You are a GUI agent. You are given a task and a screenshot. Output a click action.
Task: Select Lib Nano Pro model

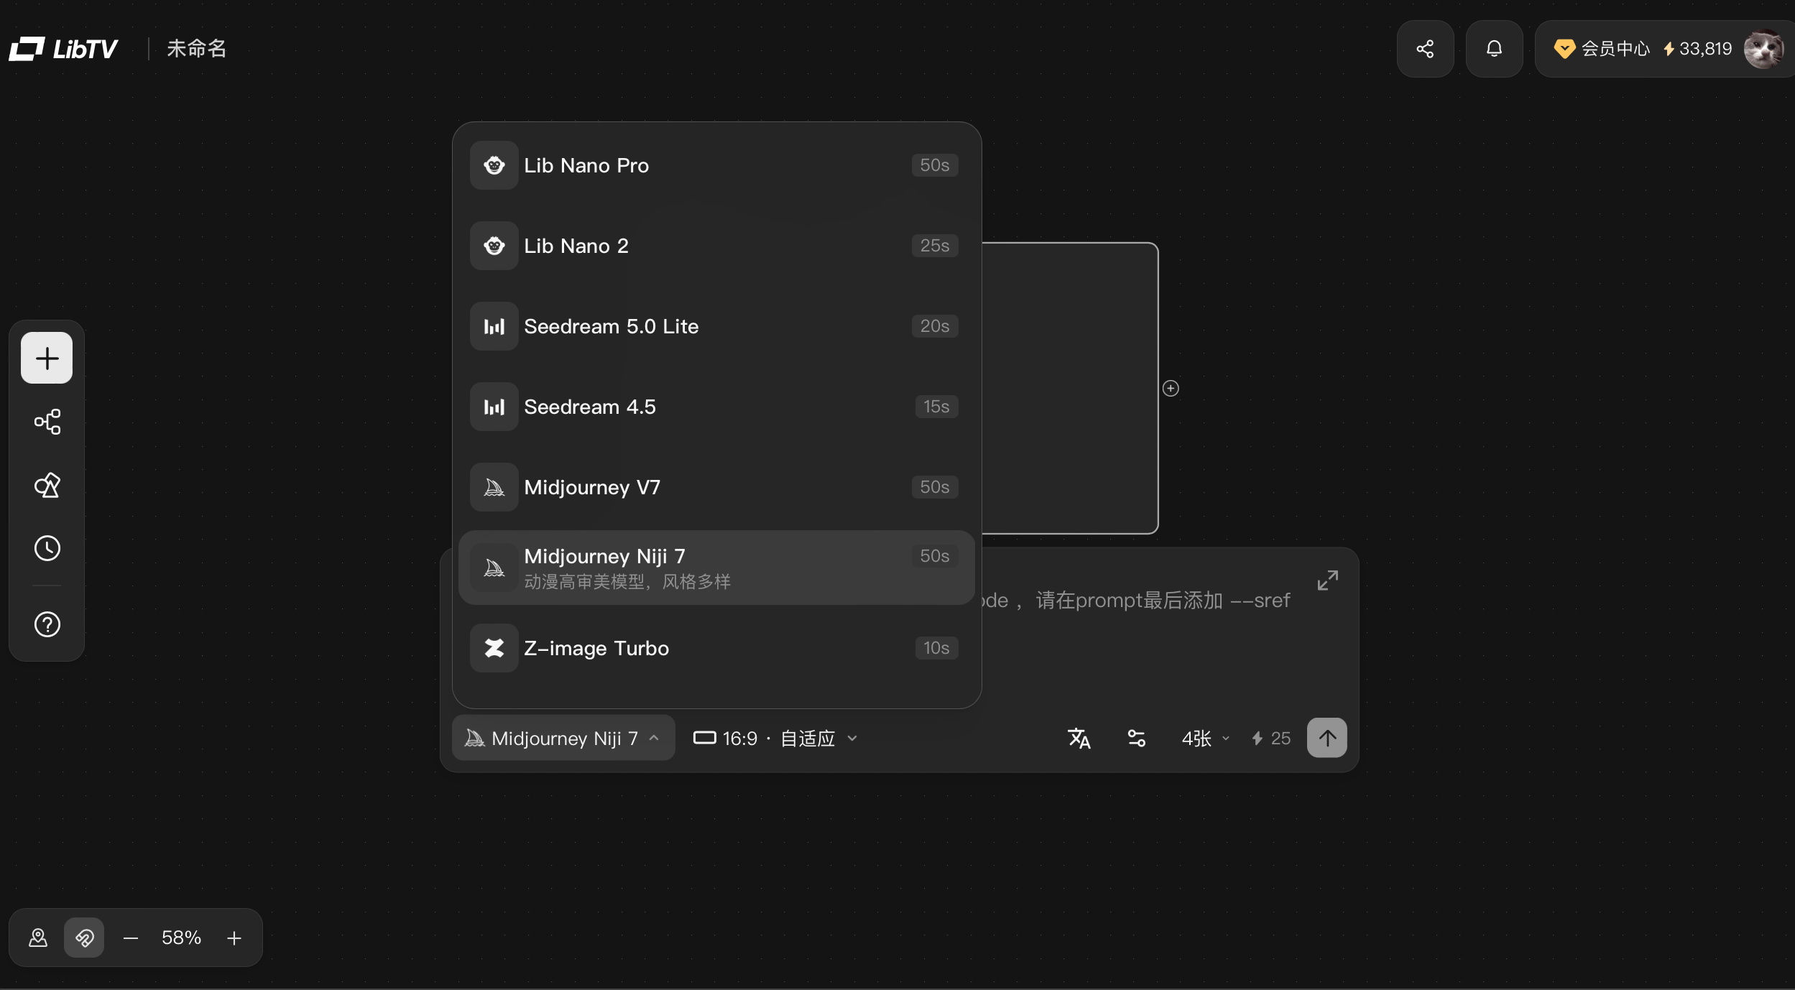point(716,165)
